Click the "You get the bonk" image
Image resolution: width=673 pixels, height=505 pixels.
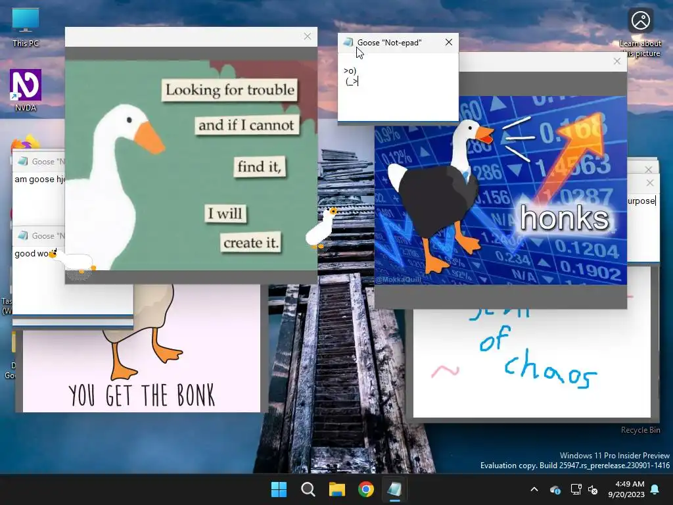pyautogui.click(x=141, y=348)
